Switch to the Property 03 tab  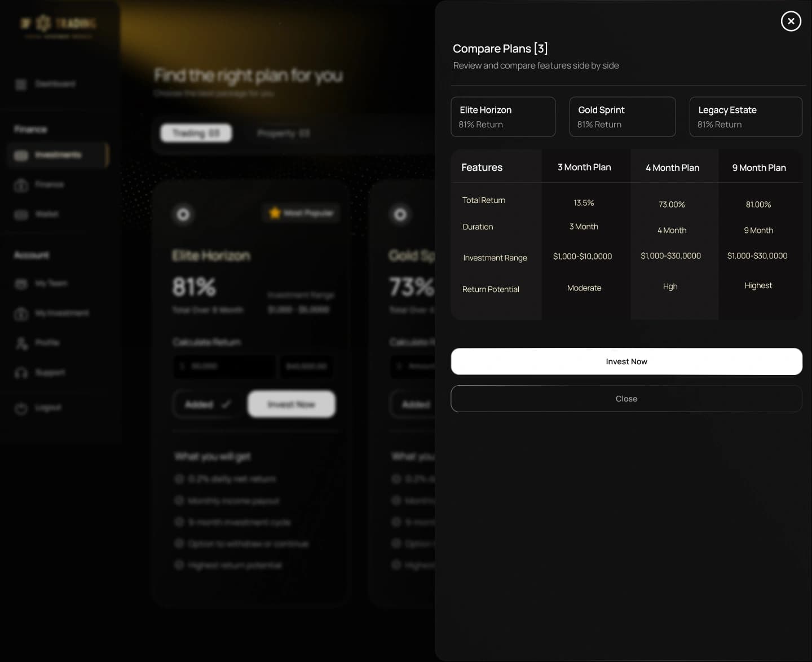click(x=283, y=133)
